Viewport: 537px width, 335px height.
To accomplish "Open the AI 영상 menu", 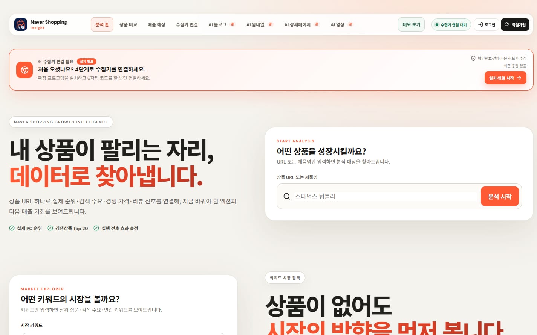I will tap(338, 24).
